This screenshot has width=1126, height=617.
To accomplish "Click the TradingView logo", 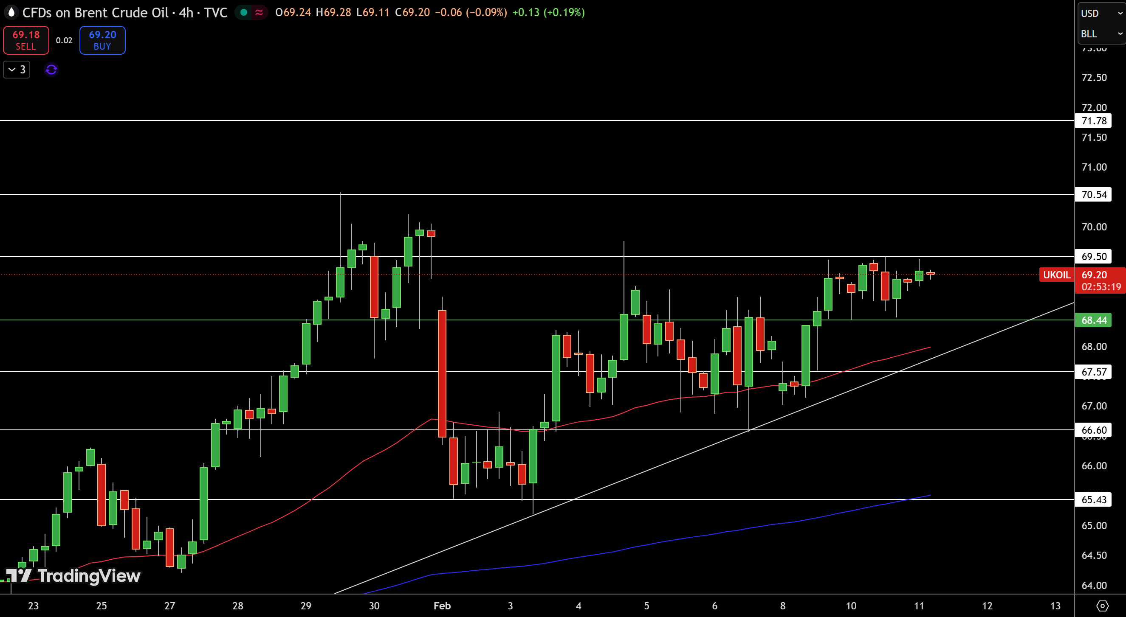I will tap(73, 575).
